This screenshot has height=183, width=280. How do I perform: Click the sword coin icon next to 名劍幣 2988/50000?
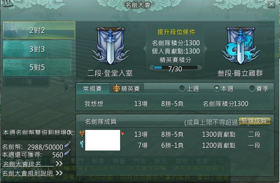67,145
